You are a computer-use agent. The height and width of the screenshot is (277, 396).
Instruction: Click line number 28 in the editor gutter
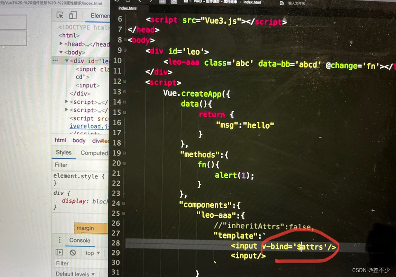pos(116,243)
